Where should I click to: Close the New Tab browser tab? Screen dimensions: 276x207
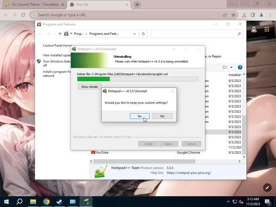pos(127,5)
